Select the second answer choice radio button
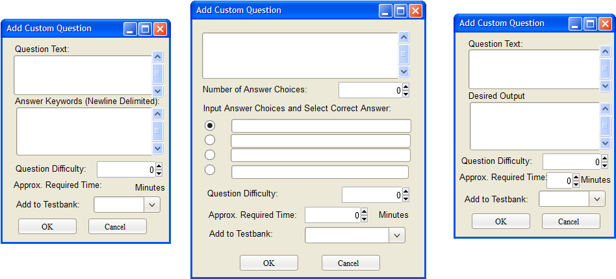 [x=210, y=140]
